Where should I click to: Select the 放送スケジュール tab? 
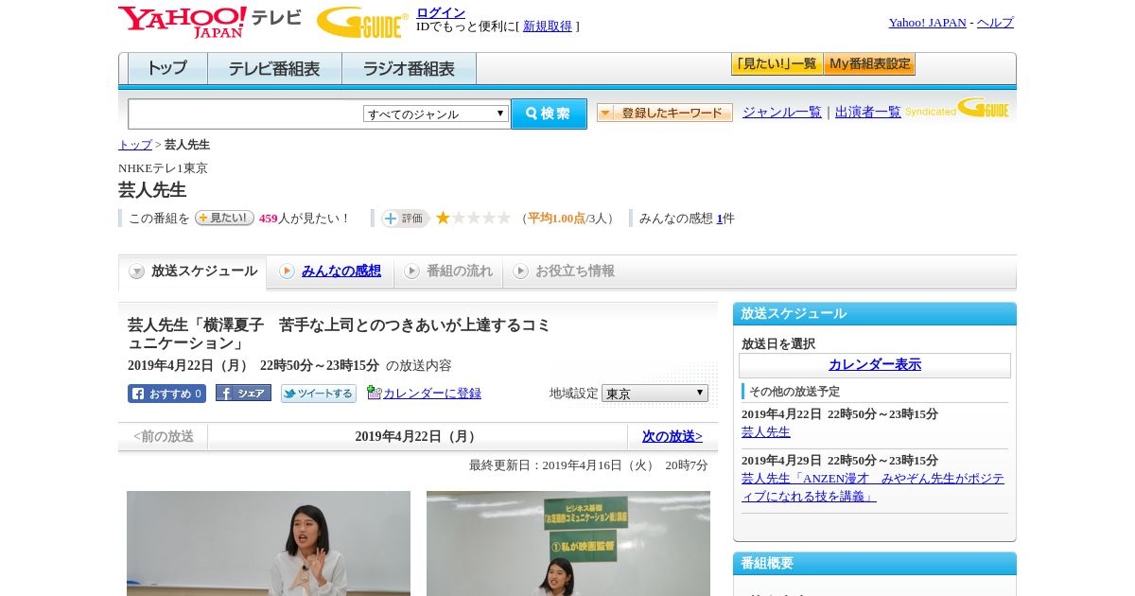click(193, 272)
